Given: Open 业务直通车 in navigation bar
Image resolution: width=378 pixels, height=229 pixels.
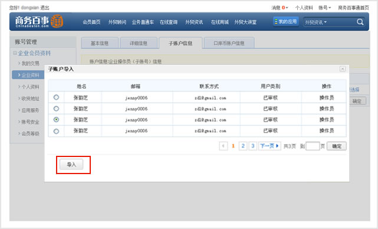Looking at the screenshot, I should 143,22.
